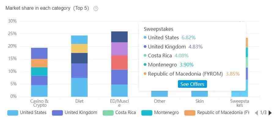277x121 pixels.
Task: Toggle United States legend series
Action: (x=27, y=112)
